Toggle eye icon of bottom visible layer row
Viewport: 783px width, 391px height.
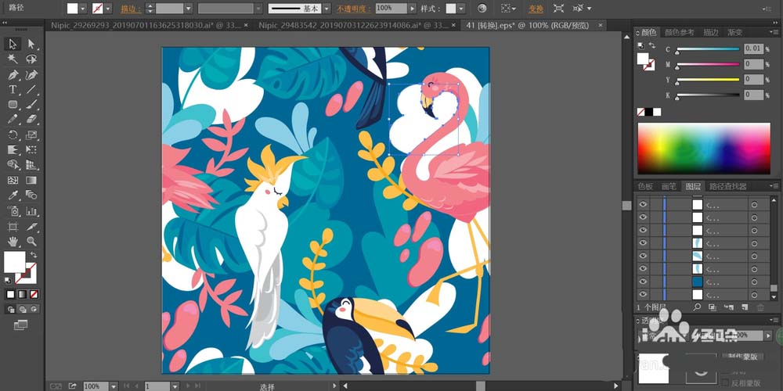tap(643, 294)
